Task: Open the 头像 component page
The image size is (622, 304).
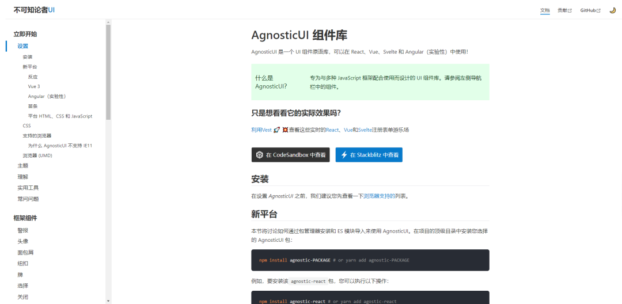Action: [x=23, y=241]
